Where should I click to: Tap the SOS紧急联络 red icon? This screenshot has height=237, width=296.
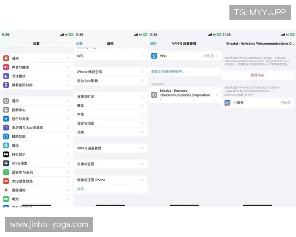6,181
